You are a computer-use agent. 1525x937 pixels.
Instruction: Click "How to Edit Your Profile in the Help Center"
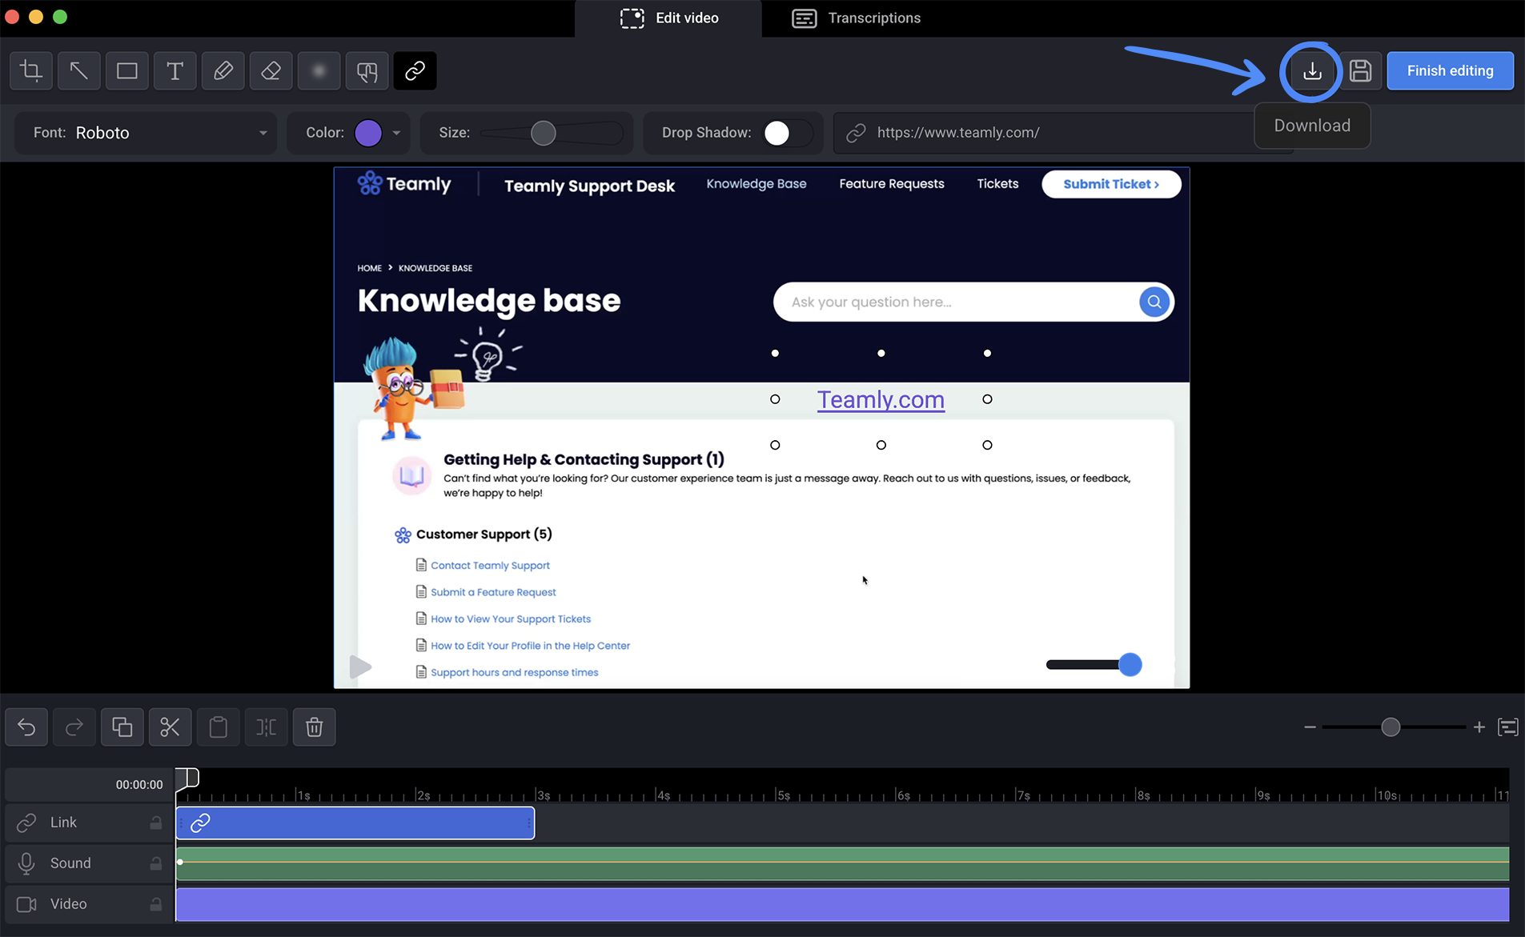[x=530, y=646]
